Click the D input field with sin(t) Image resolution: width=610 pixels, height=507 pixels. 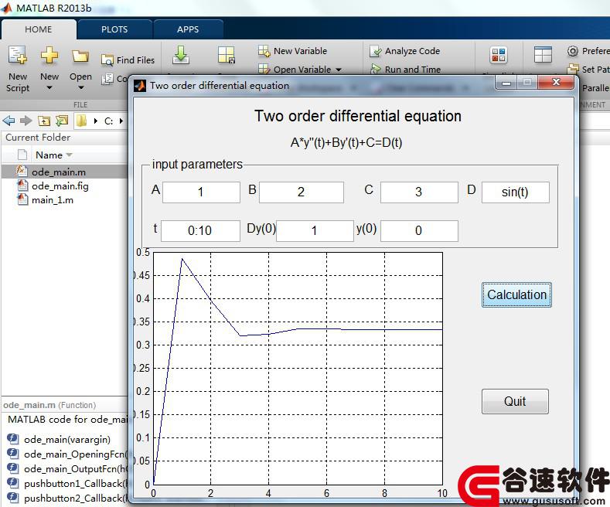(516, 192)
